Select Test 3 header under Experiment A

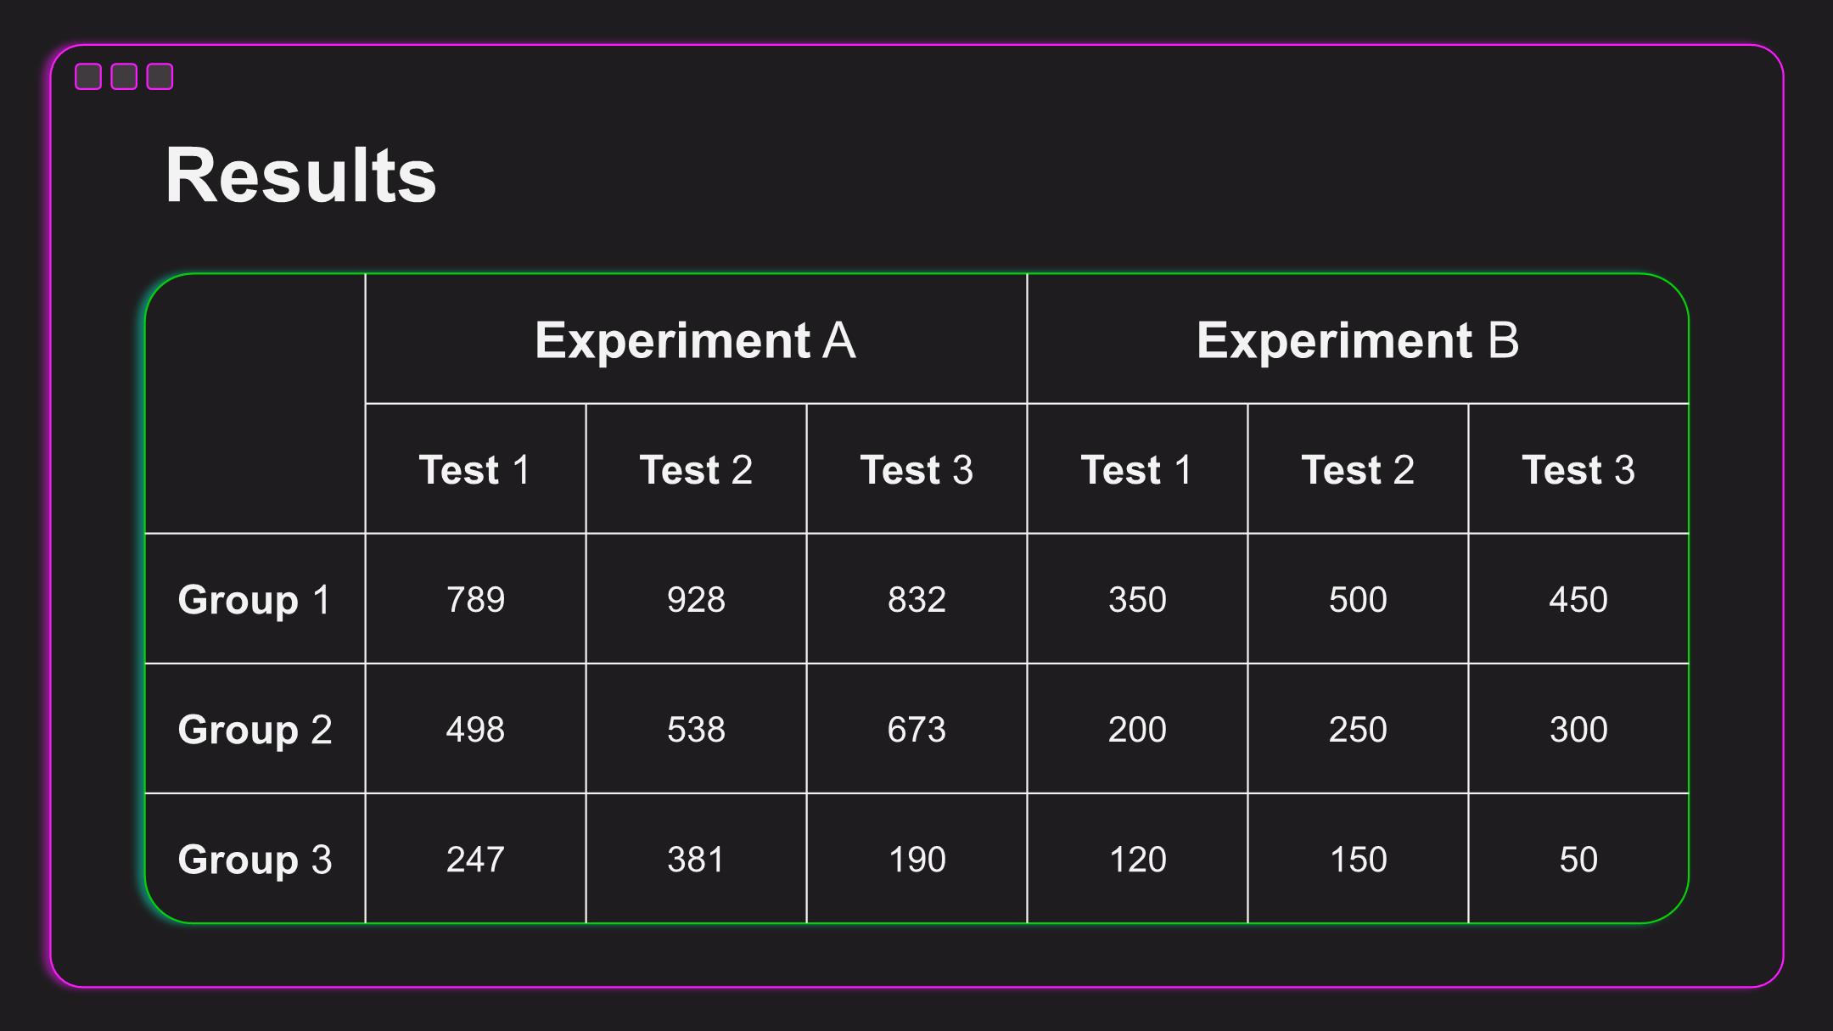coord(916,469)
